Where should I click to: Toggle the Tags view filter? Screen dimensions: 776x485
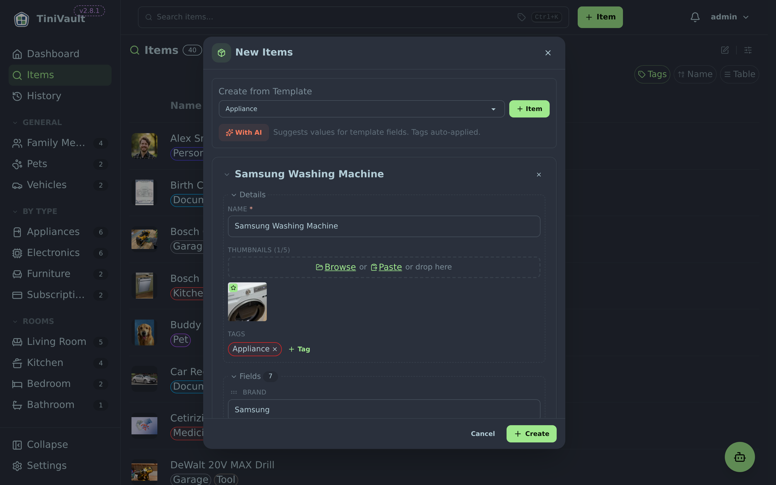click(x=652, y=74)
